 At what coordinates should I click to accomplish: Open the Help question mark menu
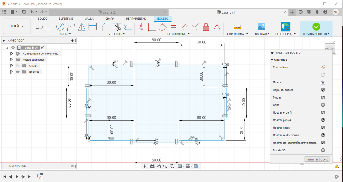coord(325,12)
